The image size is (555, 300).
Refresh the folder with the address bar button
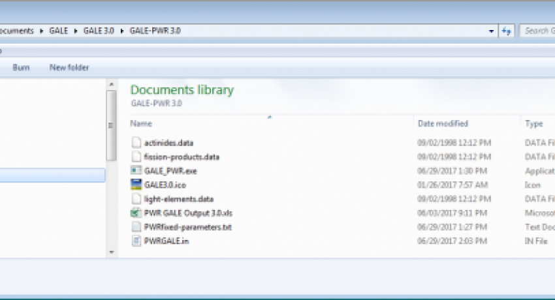tap(507, 31)
